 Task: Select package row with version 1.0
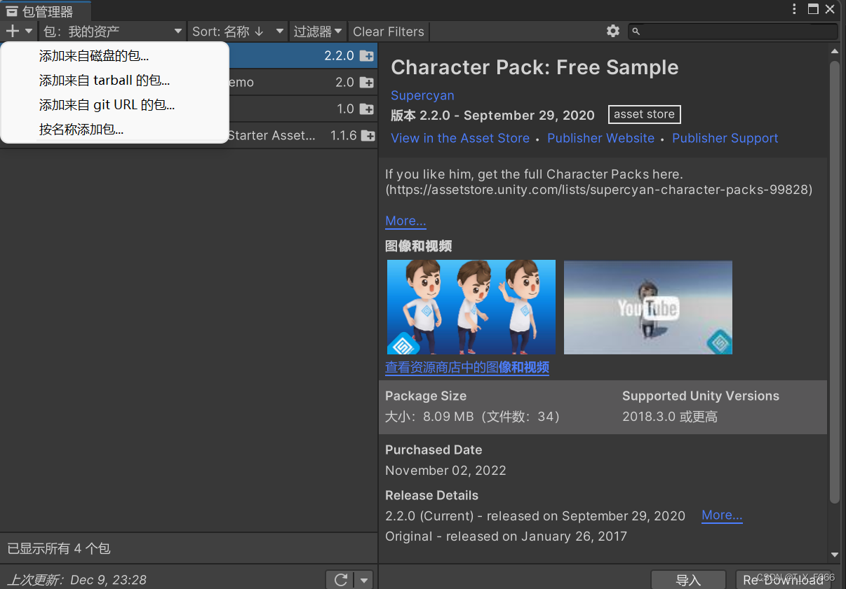coord(303,109)
